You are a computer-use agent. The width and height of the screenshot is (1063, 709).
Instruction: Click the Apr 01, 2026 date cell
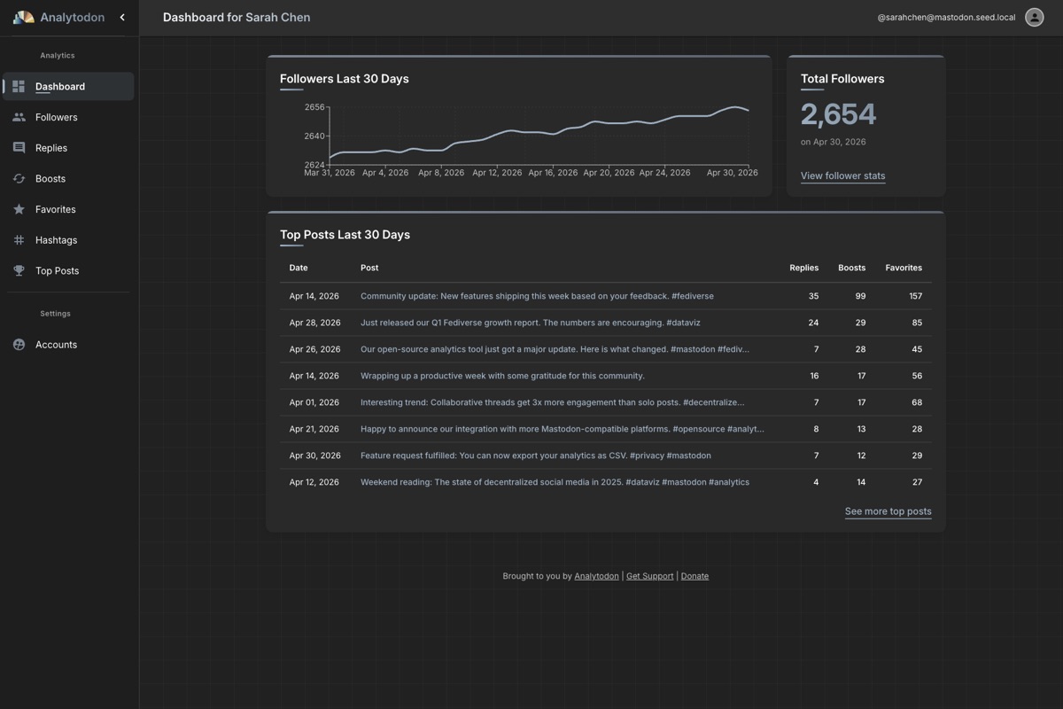click(314, 402)
